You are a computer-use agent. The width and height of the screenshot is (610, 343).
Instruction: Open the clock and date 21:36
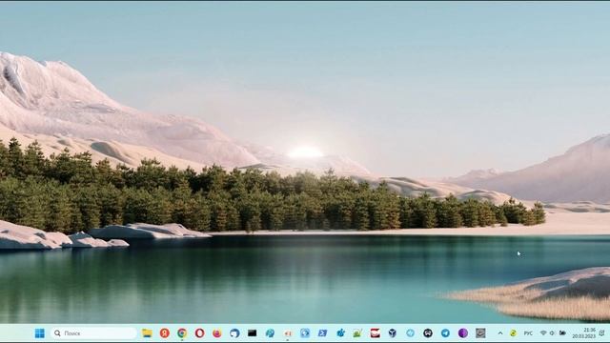(x=583, y=333)
